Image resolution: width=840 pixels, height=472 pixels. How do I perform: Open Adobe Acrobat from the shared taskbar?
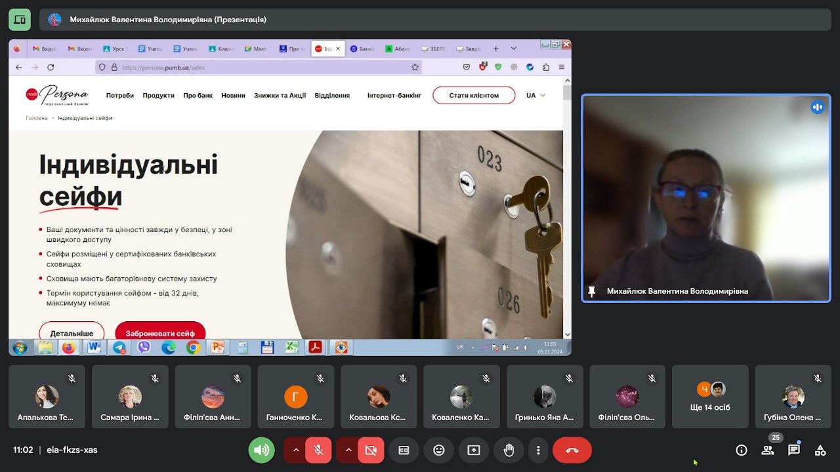pos(316,347)
